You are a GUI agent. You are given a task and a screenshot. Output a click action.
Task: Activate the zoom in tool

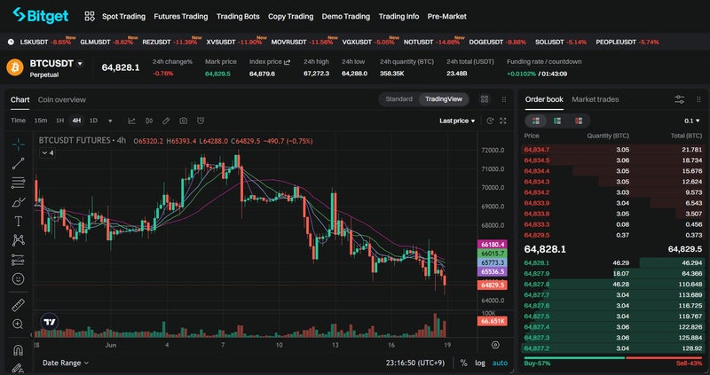18,324
